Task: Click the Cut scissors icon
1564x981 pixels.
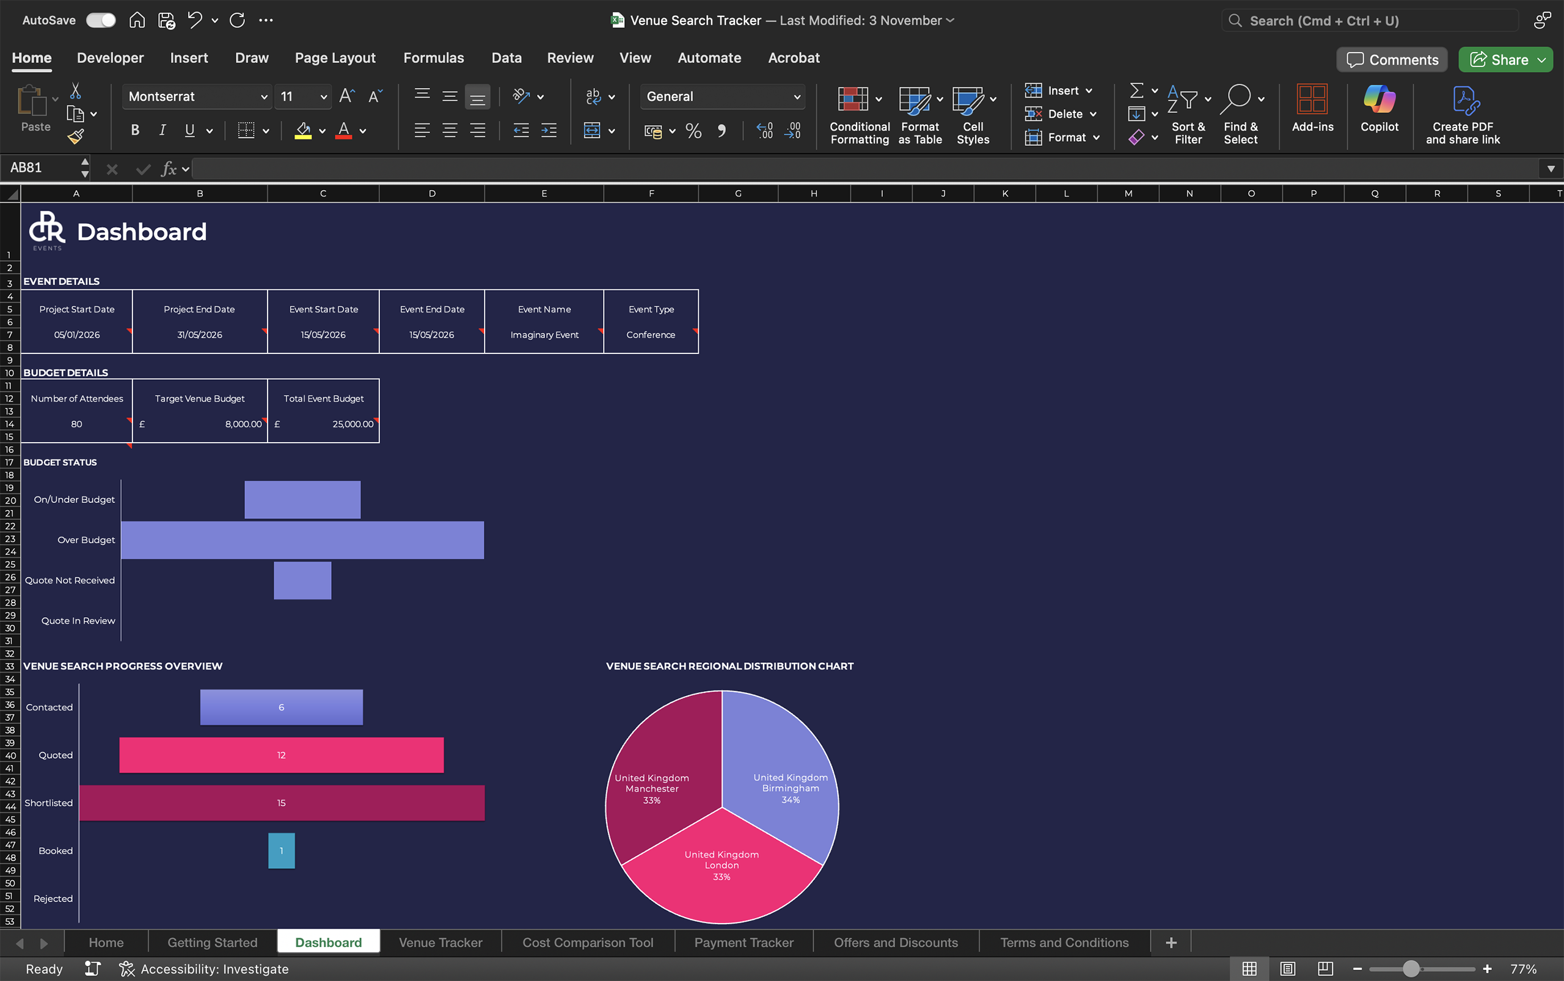Action: [75, 91]
